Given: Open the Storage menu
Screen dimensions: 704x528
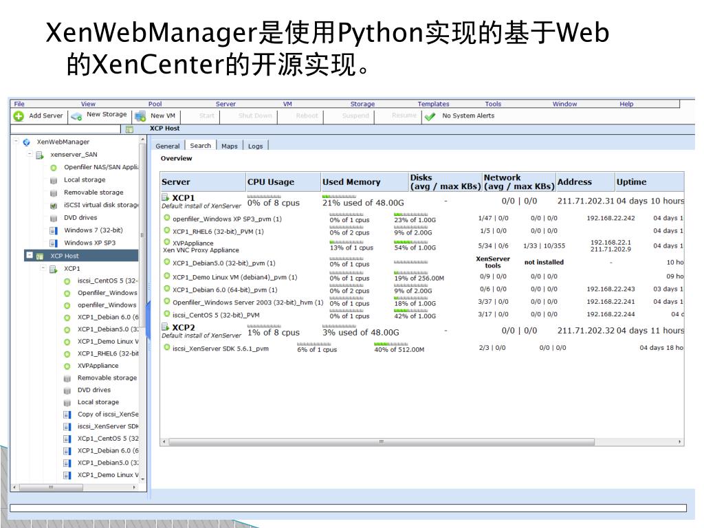Looking at the screenshot, I should (x=362, y=104).
